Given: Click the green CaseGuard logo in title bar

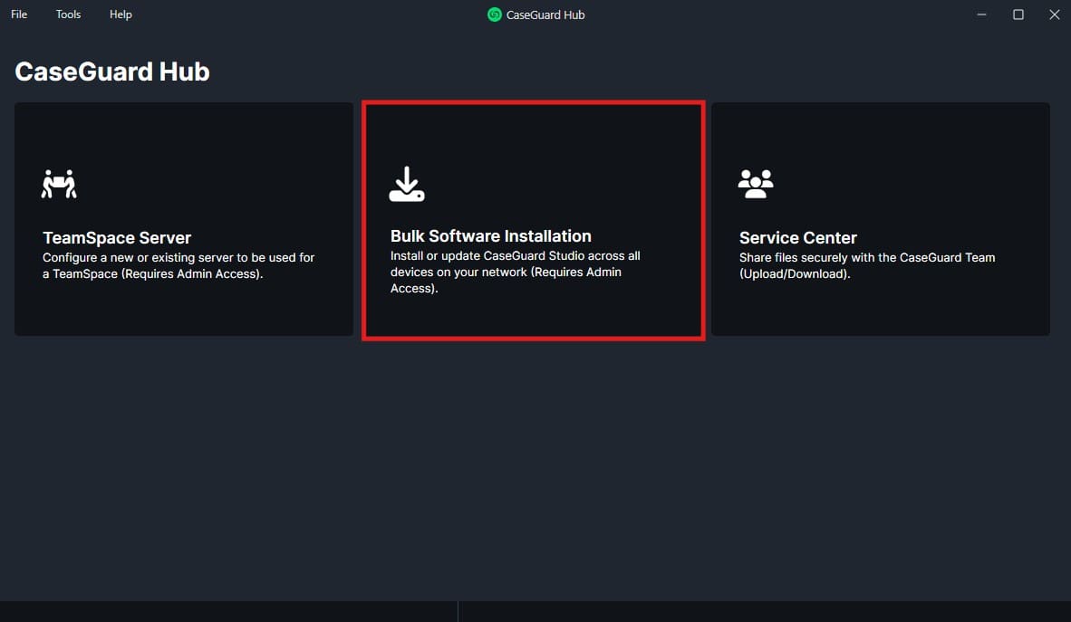Looking at the screenshot, I should tap(495, 14).
